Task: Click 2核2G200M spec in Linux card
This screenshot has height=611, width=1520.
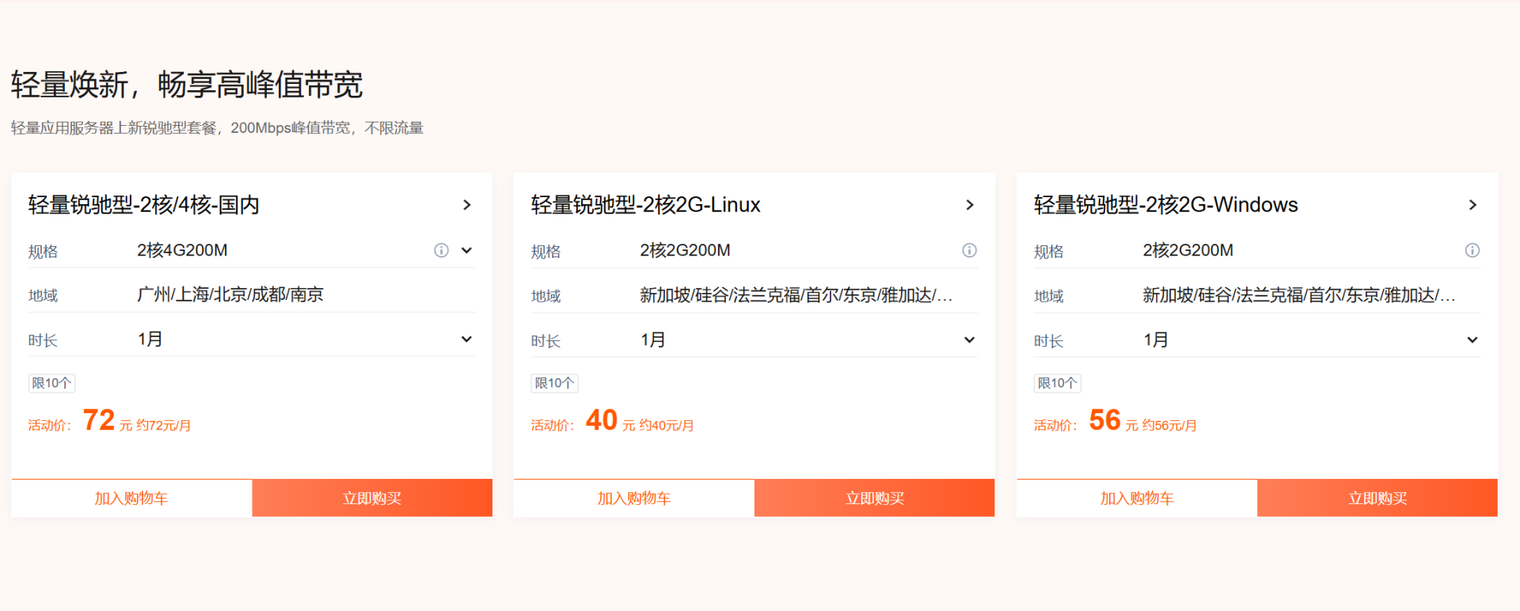Action: click(685, 251)
